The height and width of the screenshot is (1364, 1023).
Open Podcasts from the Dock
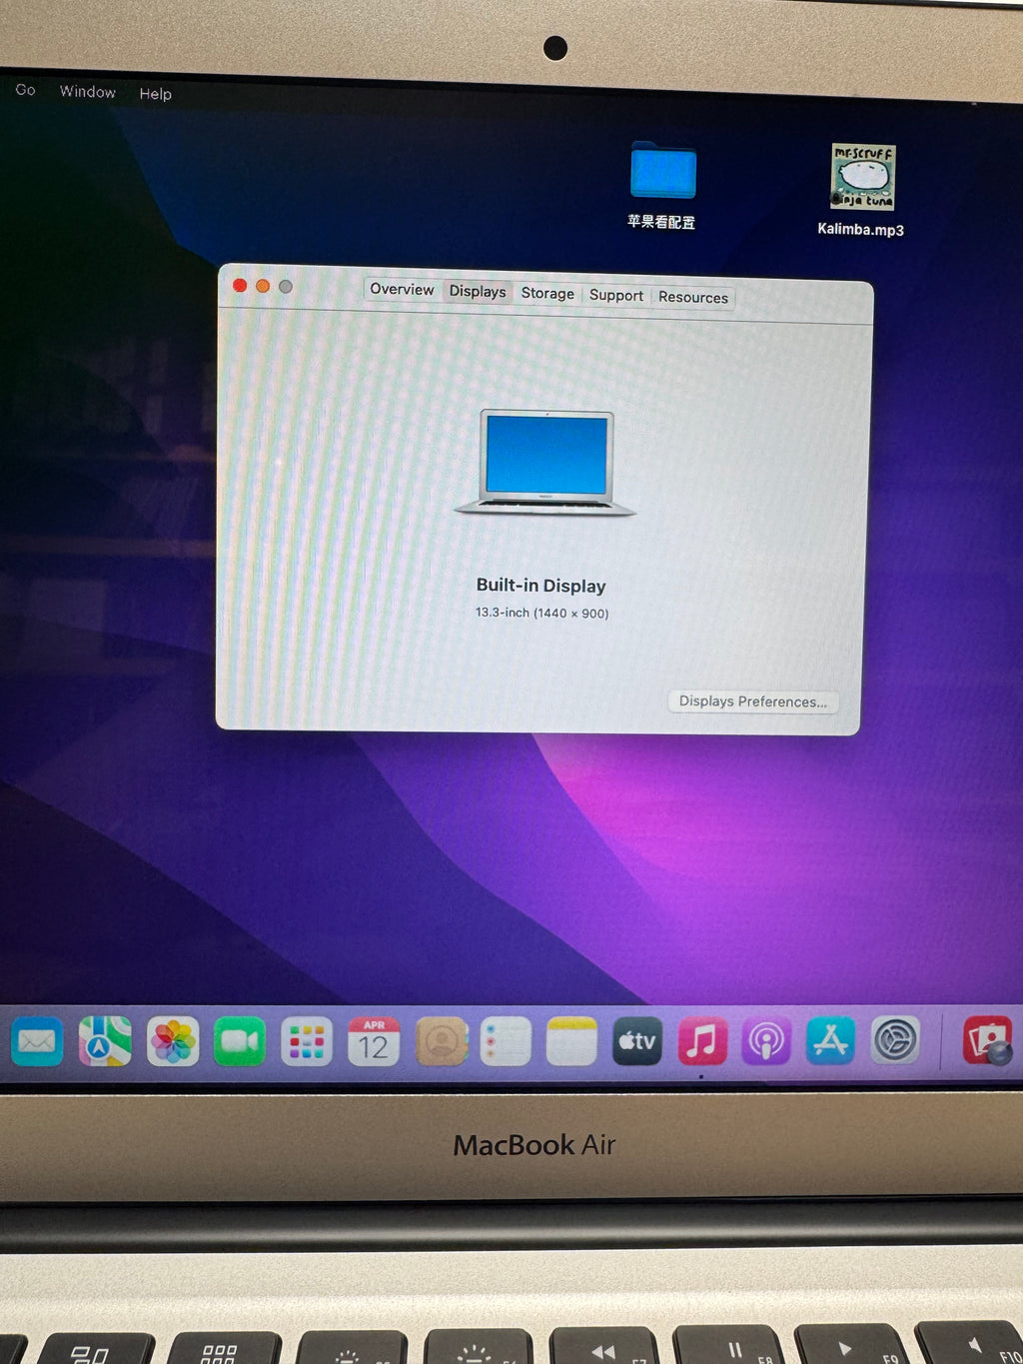pyautogui.click(x=766, y=1041)
